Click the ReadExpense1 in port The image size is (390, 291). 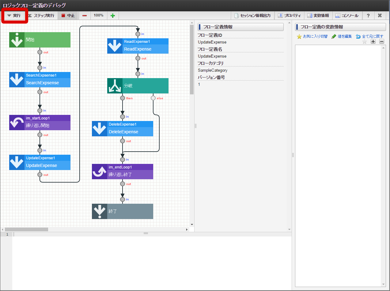pyautogui.click(x=138, y=34)
